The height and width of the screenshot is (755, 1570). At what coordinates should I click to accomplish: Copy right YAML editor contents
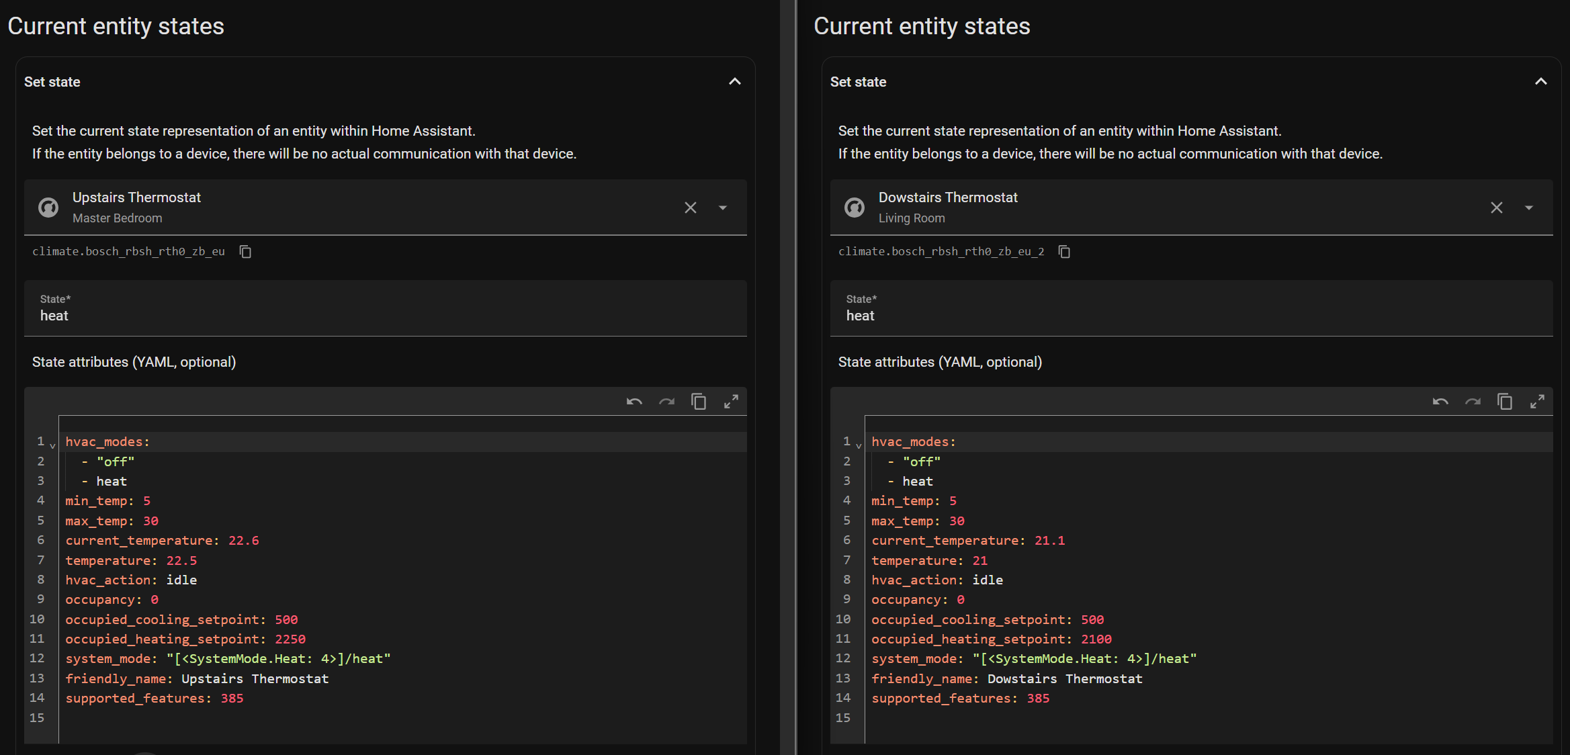[1505, 402]
